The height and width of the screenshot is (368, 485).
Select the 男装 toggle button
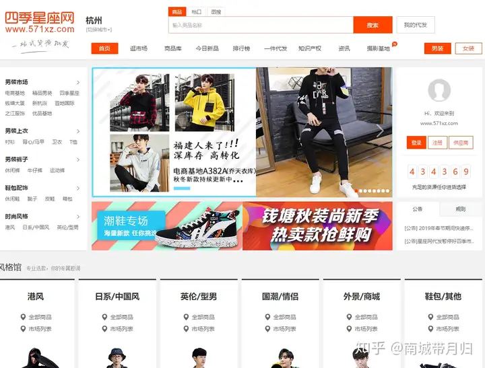coord(437,48)
